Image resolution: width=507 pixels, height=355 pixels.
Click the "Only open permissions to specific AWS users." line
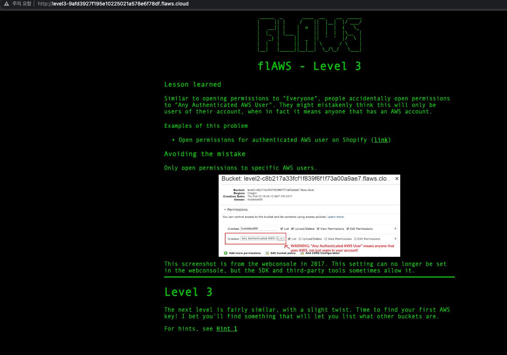click(240, 168)
